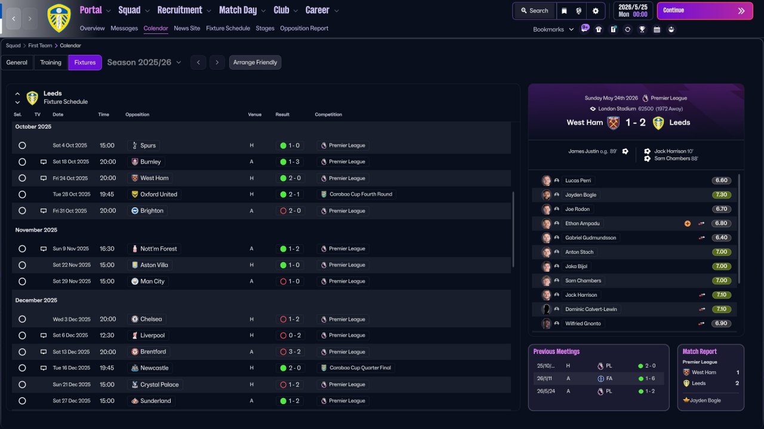Go to the previous season with left arrow
This screenshot has height=429, width=764.
pyautogui.click(x=198, y=63)
